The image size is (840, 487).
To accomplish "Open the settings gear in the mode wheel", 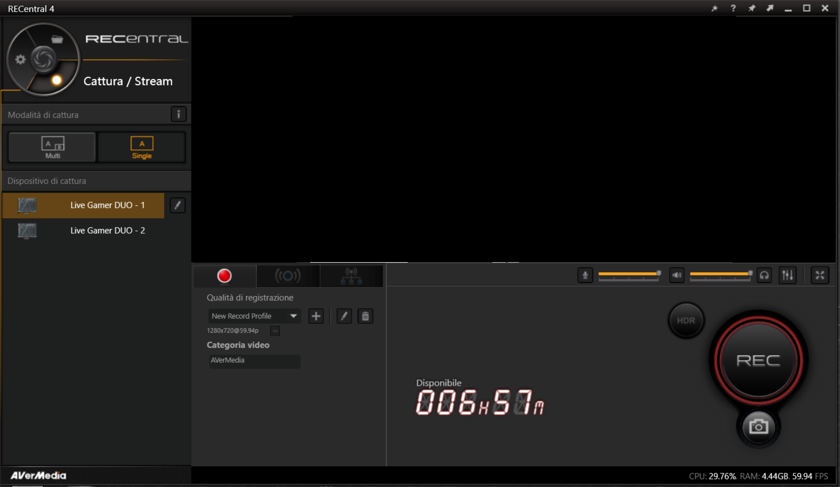I will pos(20,60).
